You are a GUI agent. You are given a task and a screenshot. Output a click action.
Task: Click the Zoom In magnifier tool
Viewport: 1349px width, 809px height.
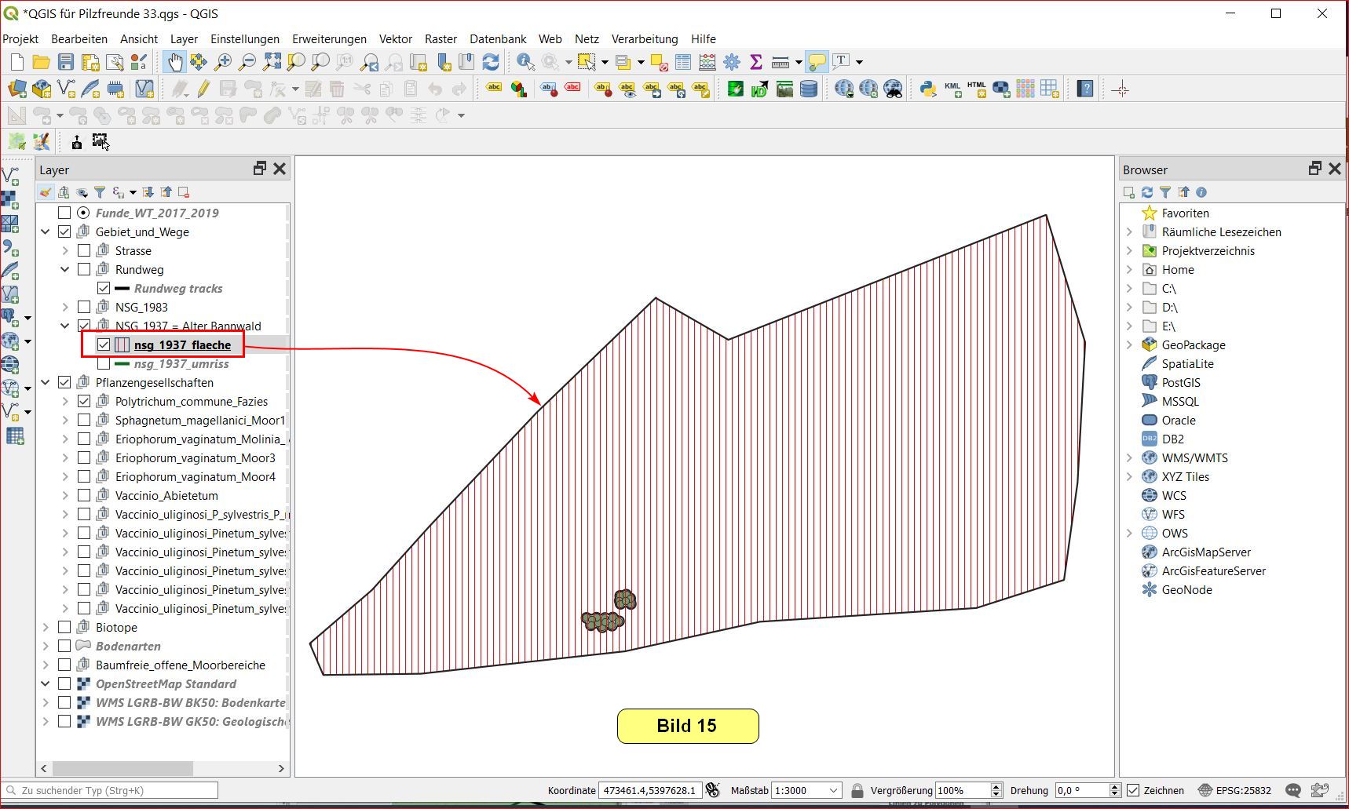223,62
